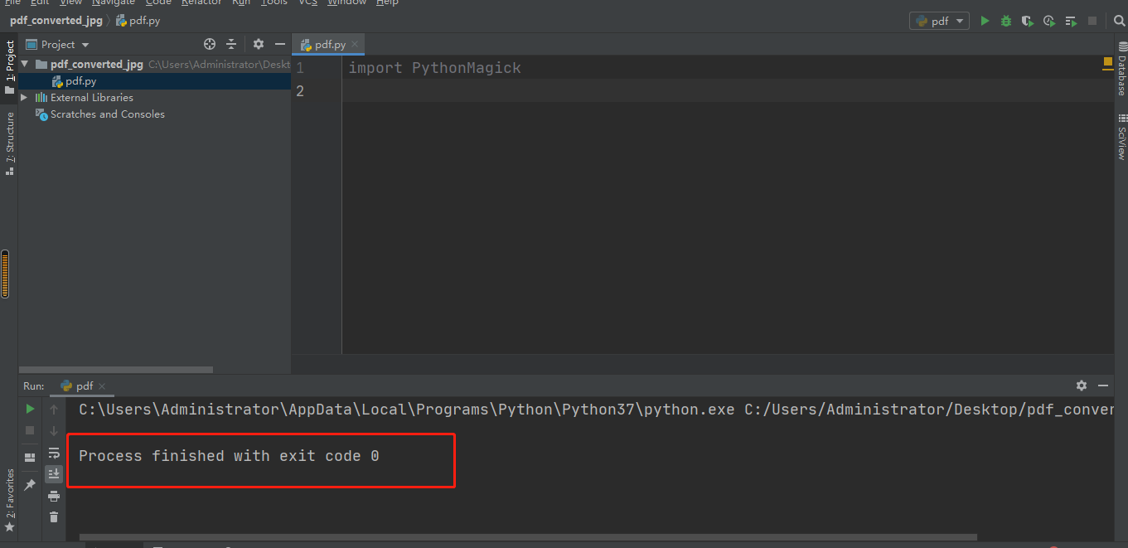The height and width of the screenshot is (548, 1128).
Task: Rerun pdf using Run panel play icon
Action: tap(30, 409)
